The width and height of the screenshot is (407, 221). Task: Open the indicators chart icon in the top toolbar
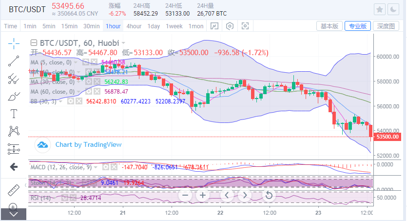coord(214,26)
